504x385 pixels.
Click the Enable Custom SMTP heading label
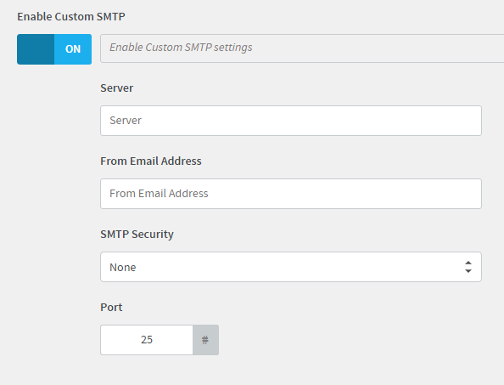point(71,16)
